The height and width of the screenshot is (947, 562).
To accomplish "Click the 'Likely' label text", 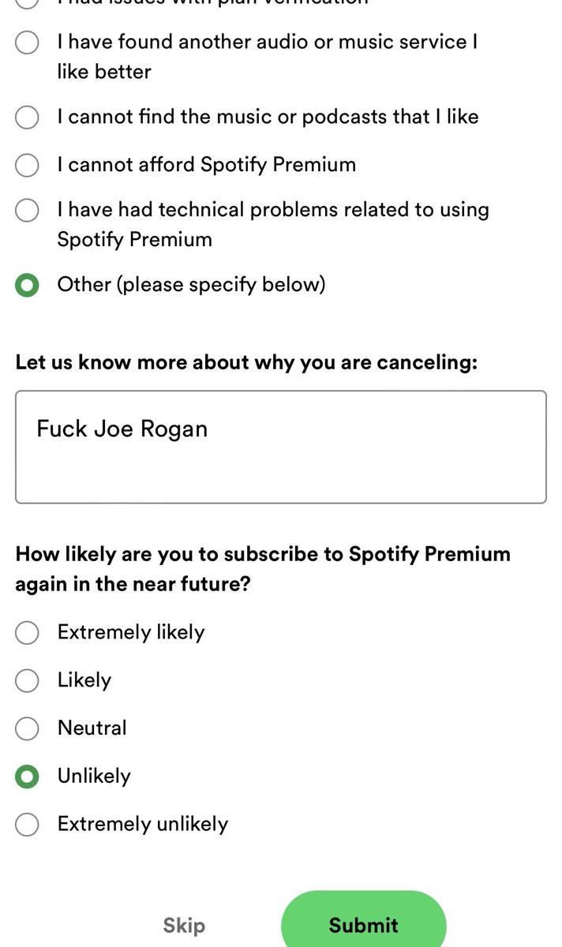I will point(84,680).
